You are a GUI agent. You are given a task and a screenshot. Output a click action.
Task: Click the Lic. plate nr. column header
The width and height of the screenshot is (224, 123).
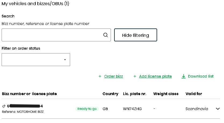135,94
